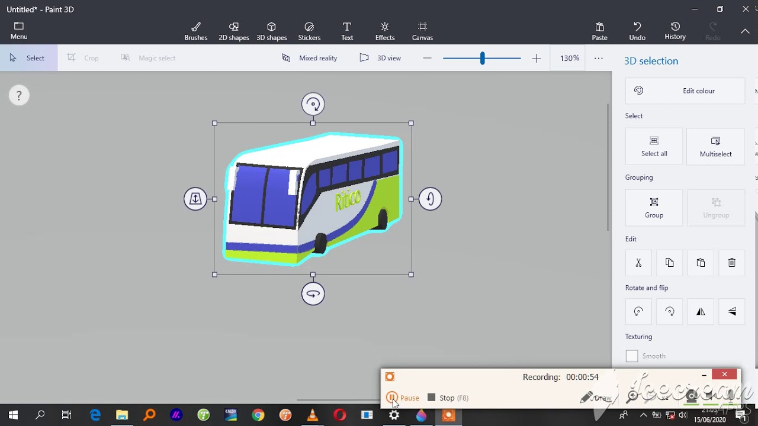This screenshot has width=758, height=426.
Task: Open the Canvas settings
Action: [x=422, y=31]
